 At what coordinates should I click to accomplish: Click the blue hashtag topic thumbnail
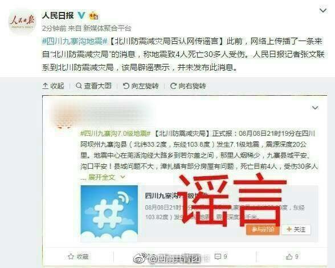pyautogui.click(x=109, y=213)
